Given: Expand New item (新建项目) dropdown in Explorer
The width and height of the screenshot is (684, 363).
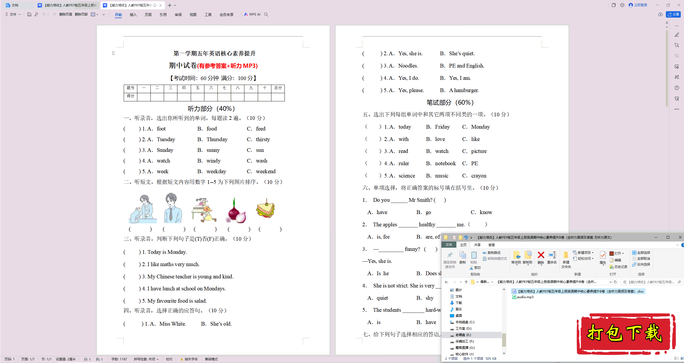Looking at the screenshot, I should click(x=593, y=252).
